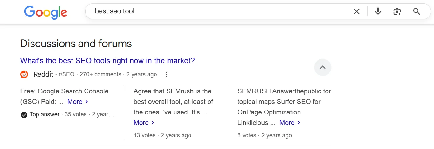Start voice search with the microphone icon

[378, 11]
